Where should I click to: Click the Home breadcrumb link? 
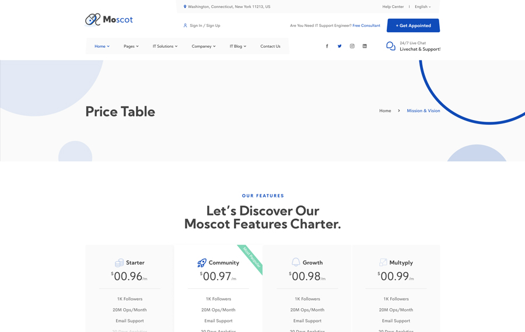coord(385,111)
